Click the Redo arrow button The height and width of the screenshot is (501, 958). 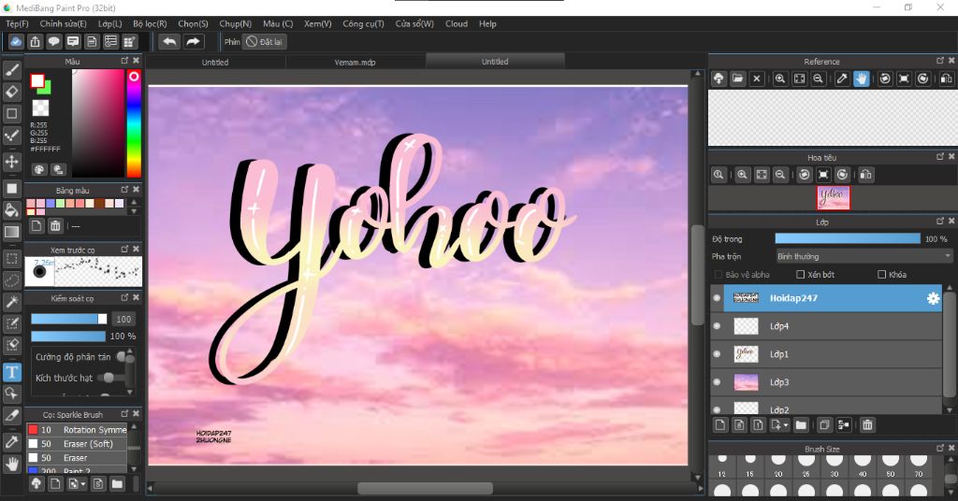[193, 41]
